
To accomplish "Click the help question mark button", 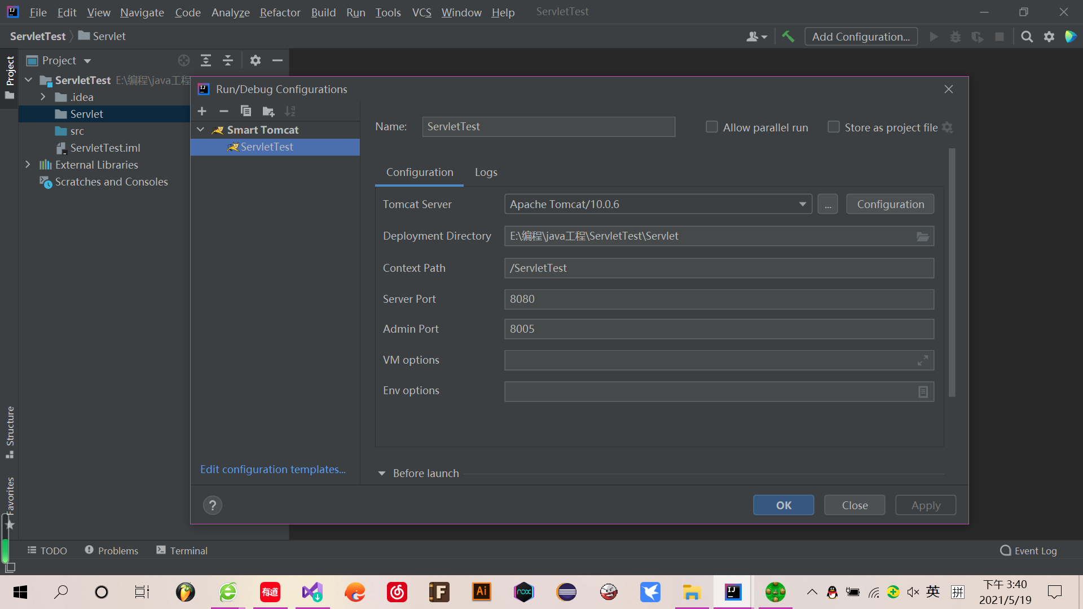I will (x=213, y=505).
